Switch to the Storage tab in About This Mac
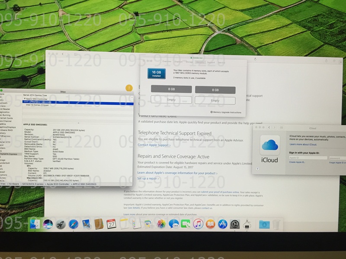This screenshot has height=259, width=346. point(189,62)
